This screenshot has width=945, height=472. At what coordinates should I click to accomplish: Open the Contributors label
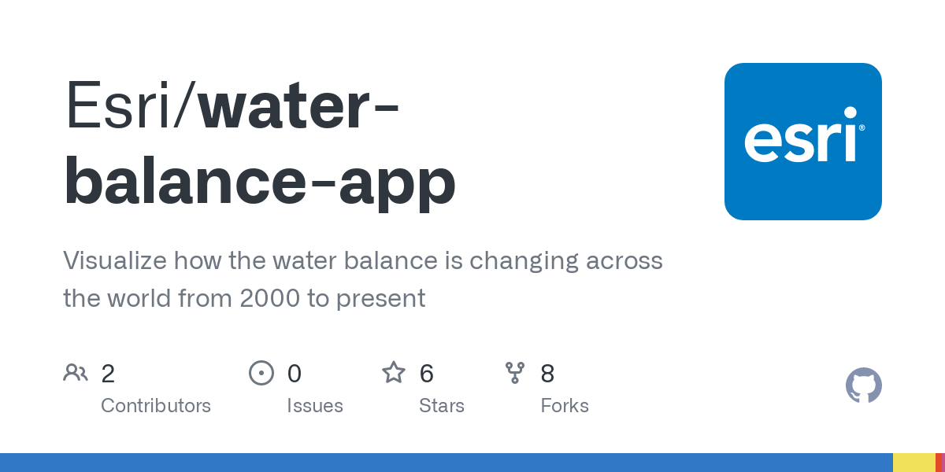pyautogui.click(x=156, y=406)
